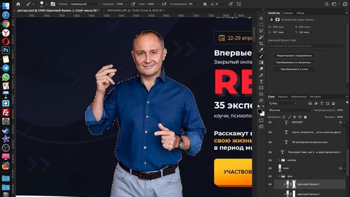Image resolution: width=350 pixels, height=197 pixels.
Task: Switch to the 'рестарт.psd' document tab
Action: coord(58,10)
